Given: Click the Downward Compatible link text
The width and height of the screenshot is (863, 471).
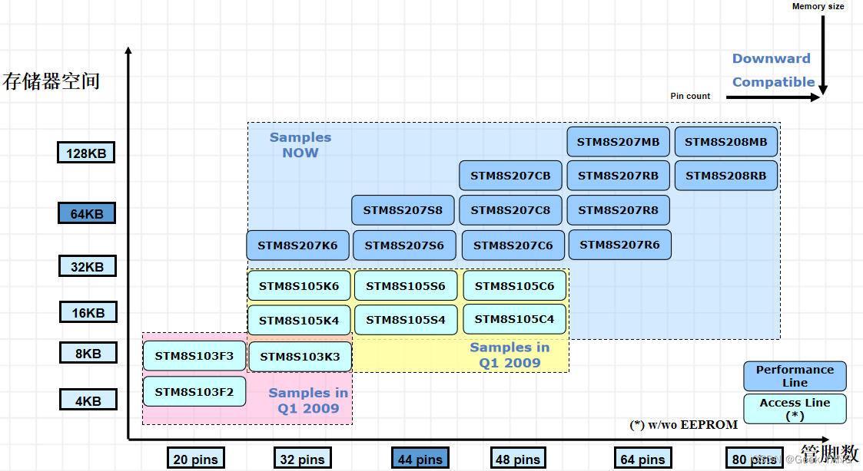Looking at the screenshot, I should [771, 70].
